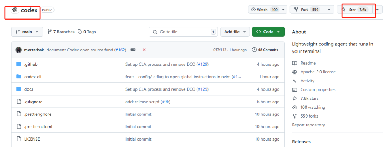Click the .github folder icon
385x147 pixels.
[x=19, y=64]
